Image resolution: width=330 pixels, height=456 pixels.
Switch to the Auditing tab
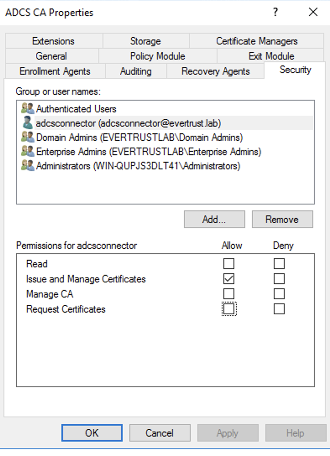pos(136,71)
